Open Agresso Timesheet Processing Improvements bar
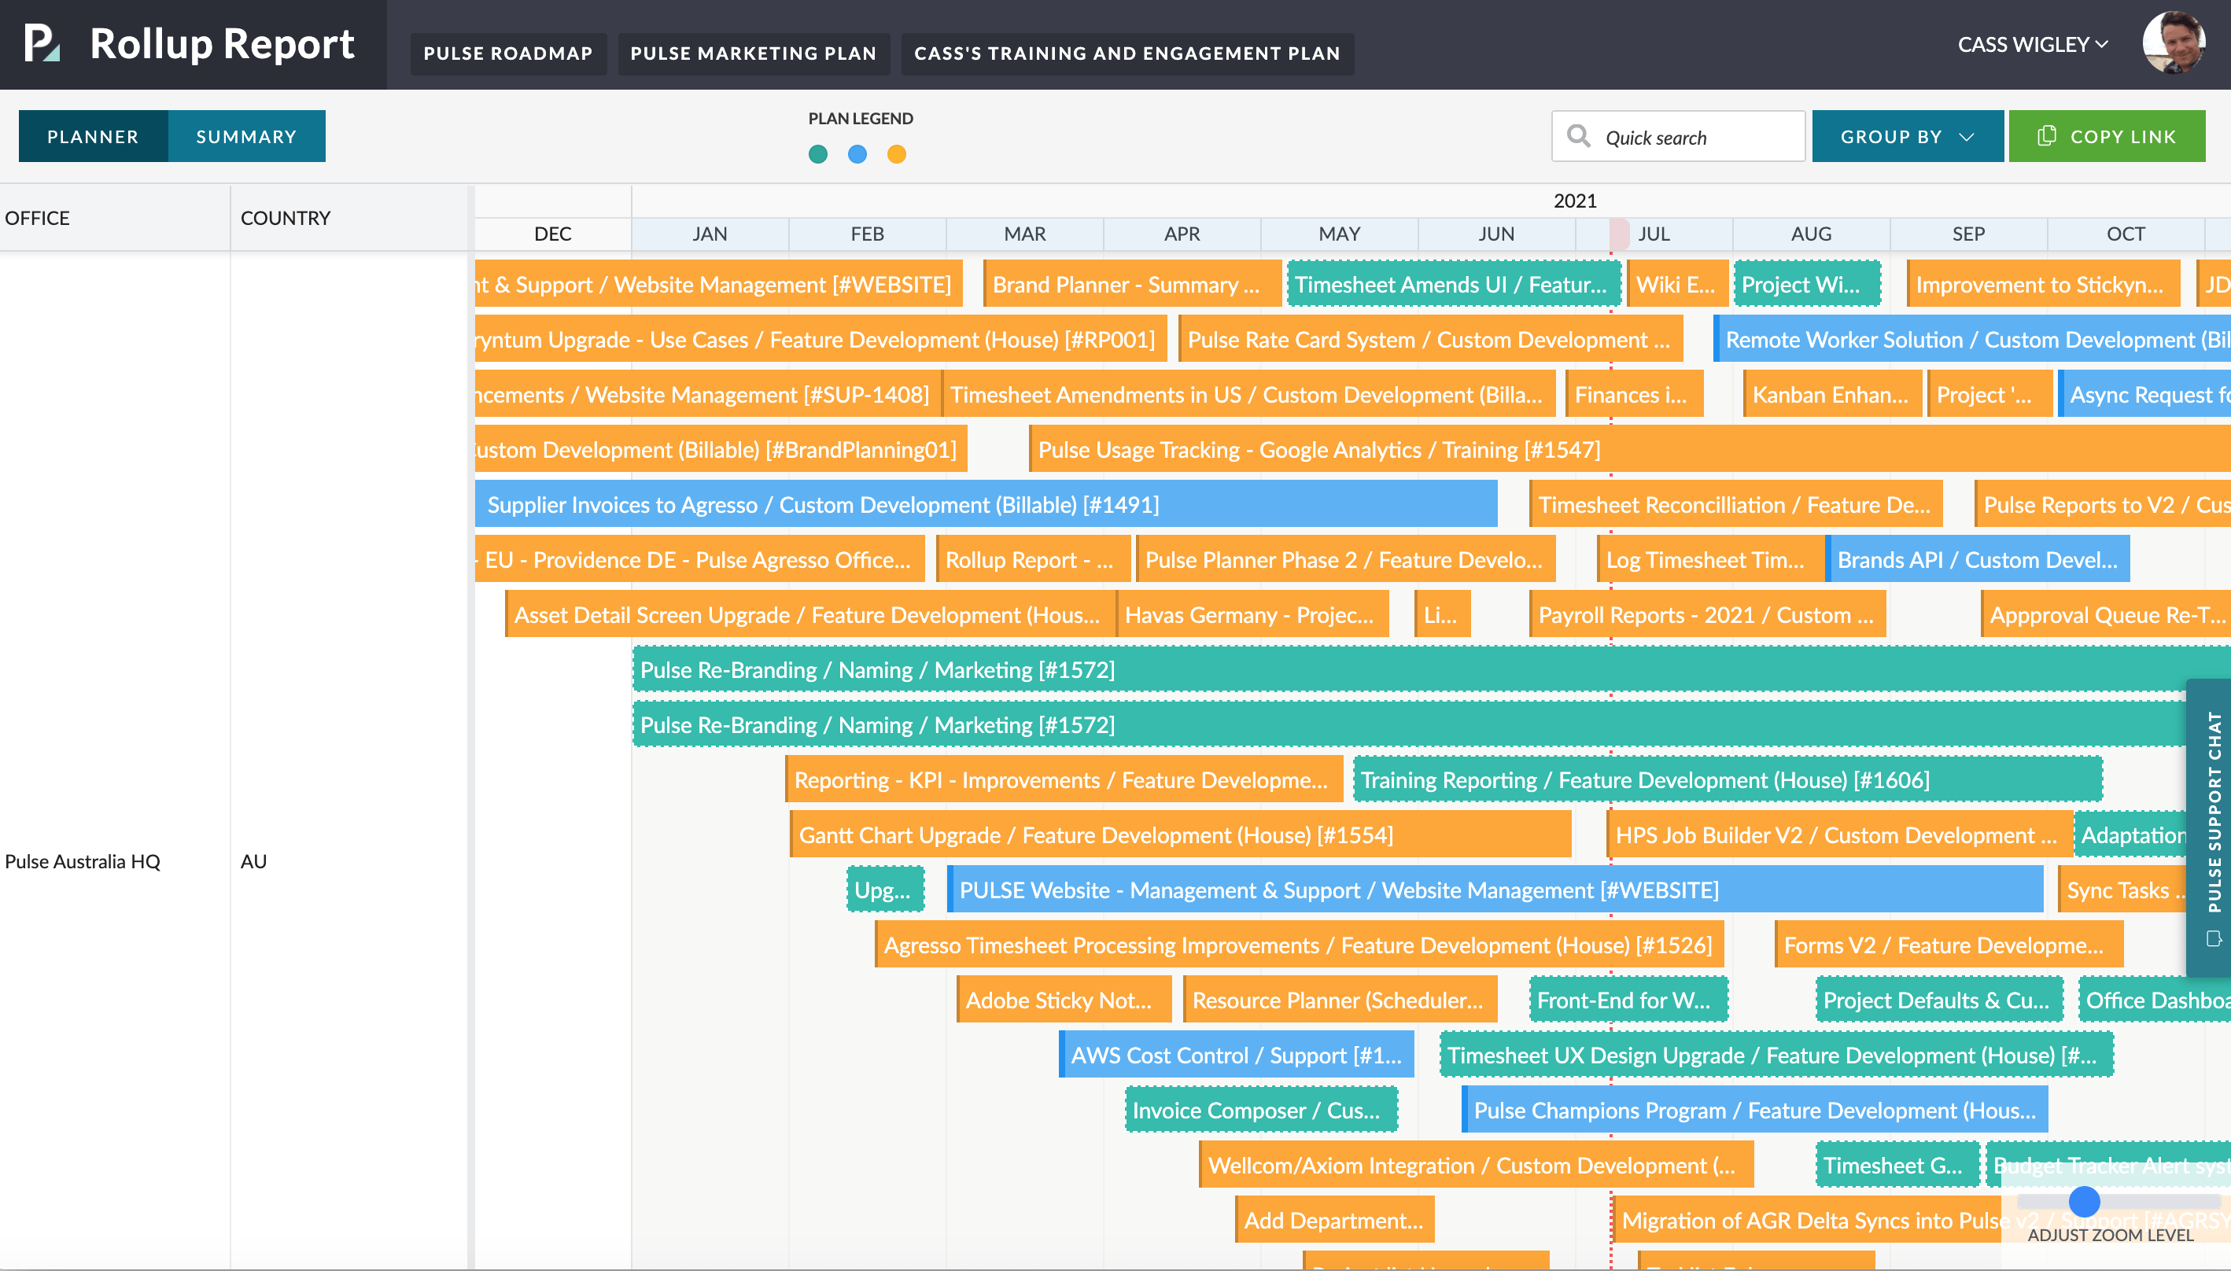Screen dimensions: 2231x1271 [x=1300, y=945]
